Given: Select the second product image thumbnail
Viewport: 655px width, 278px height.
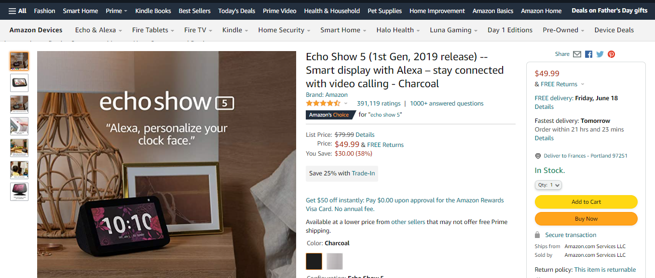Looking at the screenshot, I should tap(19, 83).
